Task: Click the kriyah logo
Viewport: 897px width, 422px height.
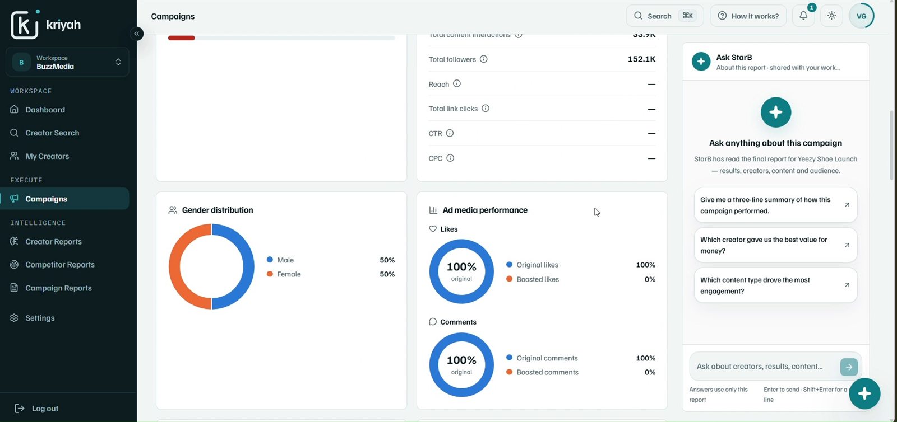Action: pos(46,25)
